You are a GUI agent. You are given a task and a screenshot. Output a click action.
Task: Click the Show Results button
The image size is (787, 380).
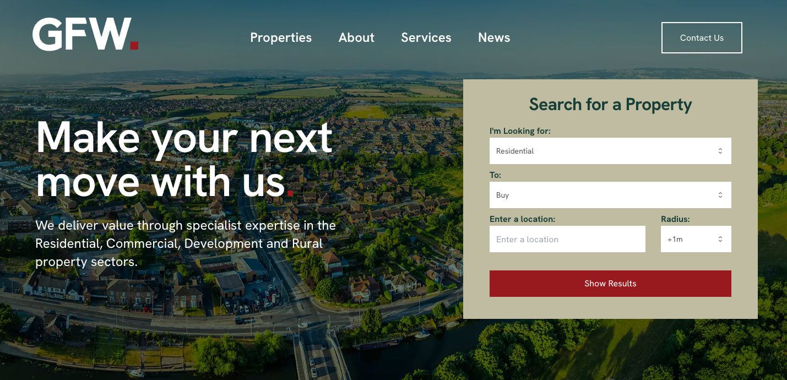click(x=610, y=284)
